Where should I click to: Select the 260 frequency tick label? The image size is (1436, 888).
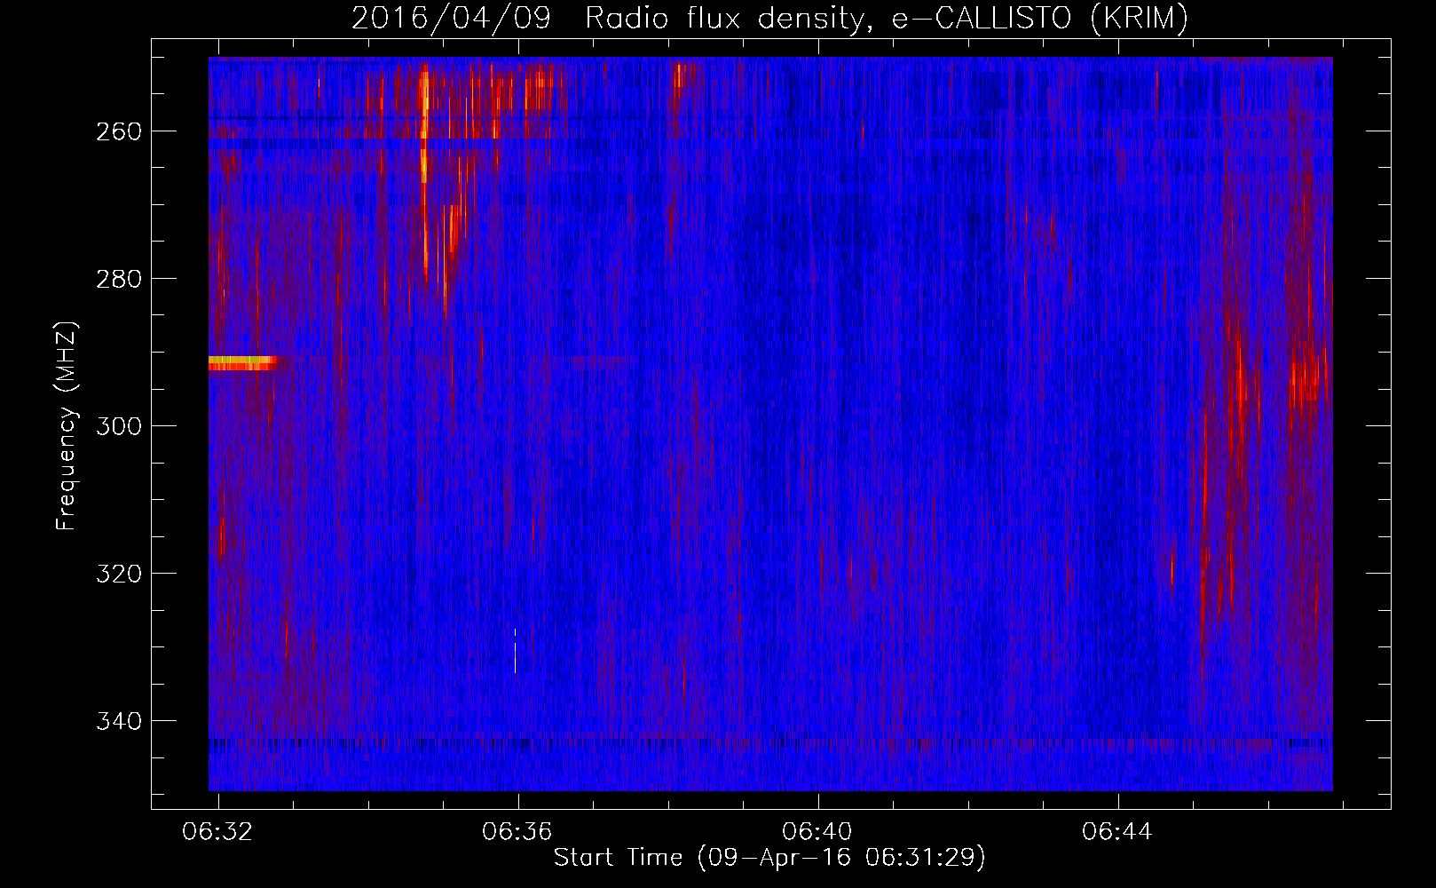coord(119,131)
